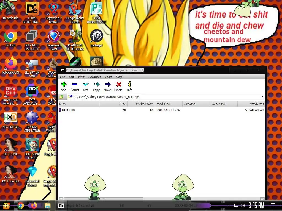Image resolution: width=282 pixels, height=211 pixels.
Task: Select the garbage! desktop icon
Action: 97,38
